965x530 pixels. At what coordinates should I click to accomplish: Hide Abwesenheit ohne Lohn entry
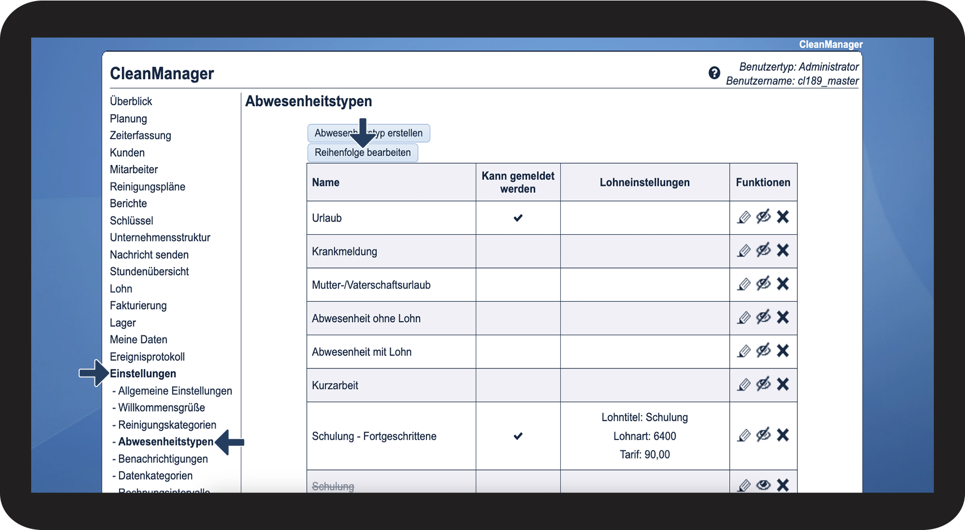763,318
